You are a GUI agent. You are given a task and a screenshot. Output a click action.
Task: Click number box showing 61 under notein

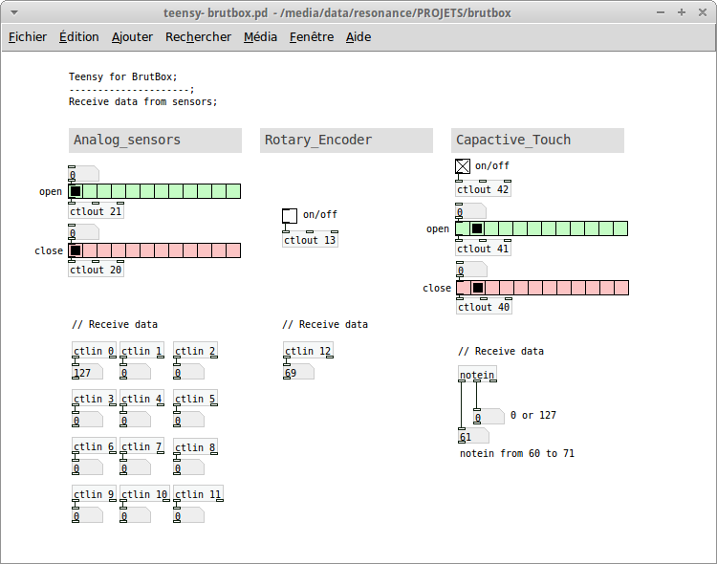pos(474,436)
